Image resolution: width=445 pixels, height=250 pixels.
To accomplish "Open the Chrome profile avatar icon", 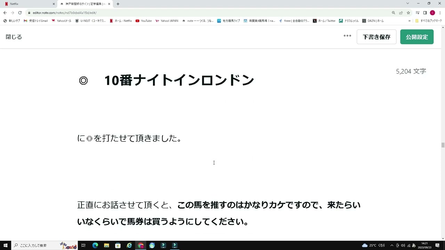I will coord(432,12).
